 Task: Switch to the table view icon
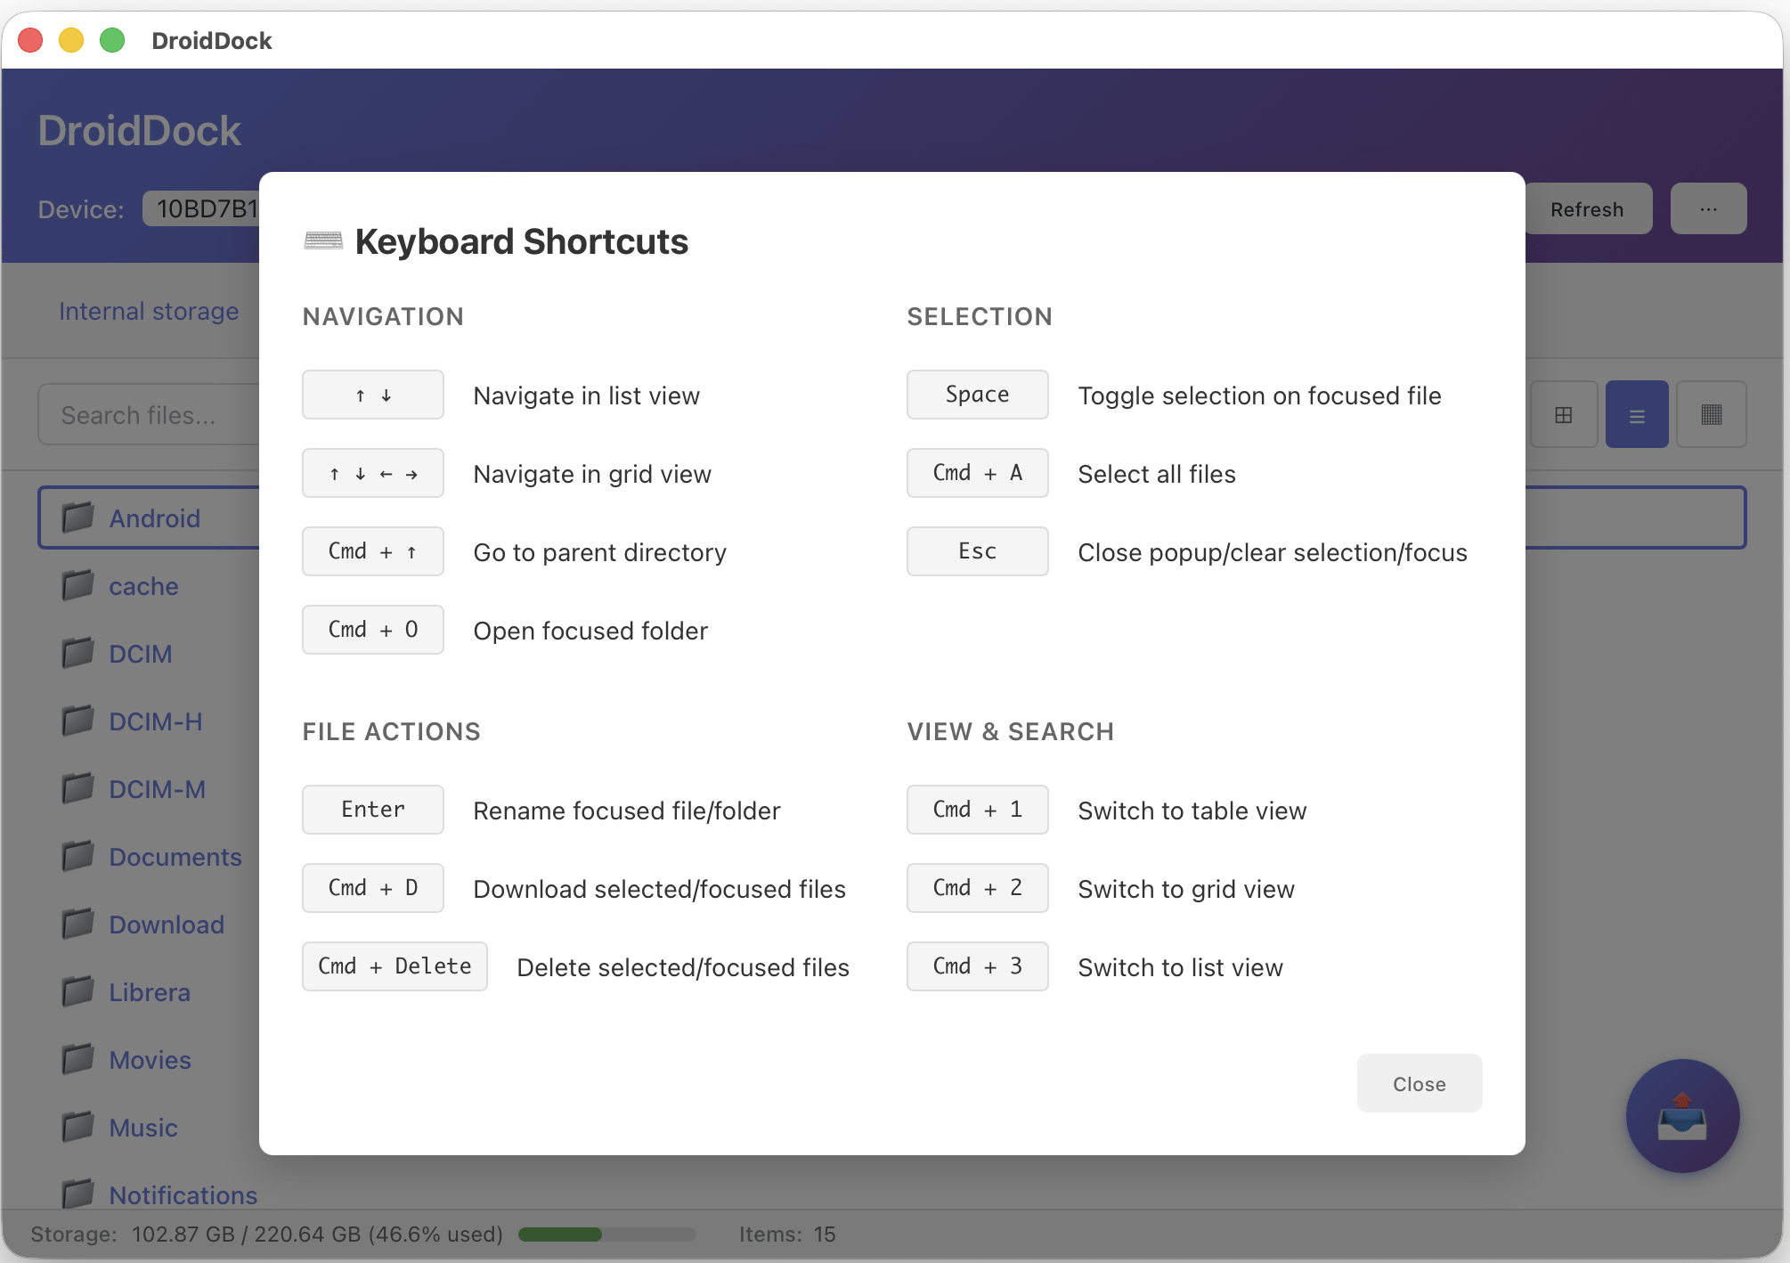click(x=1711, y=415)
